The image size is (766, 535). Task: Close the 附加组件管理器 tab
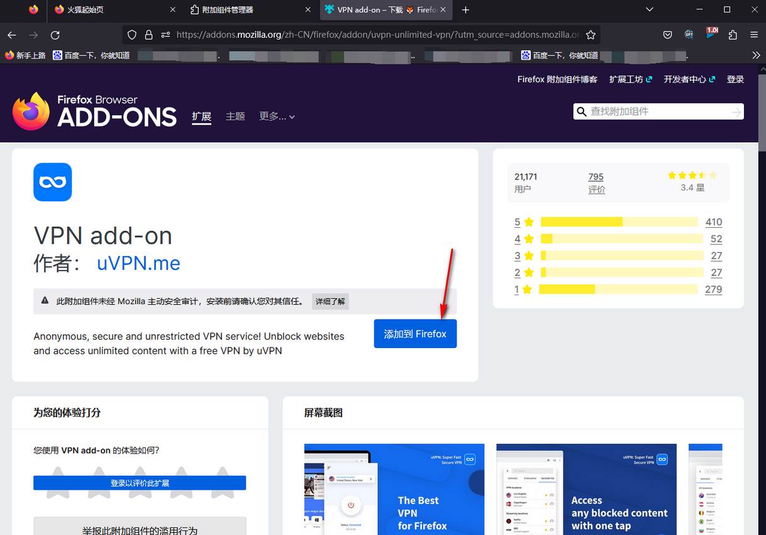click(x=308, y=9)
